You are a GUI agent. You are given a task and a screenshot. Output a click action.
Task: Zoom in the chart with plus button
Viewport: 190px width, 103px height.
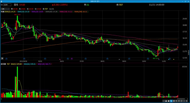pyautogui.click(x=187, y=101)
